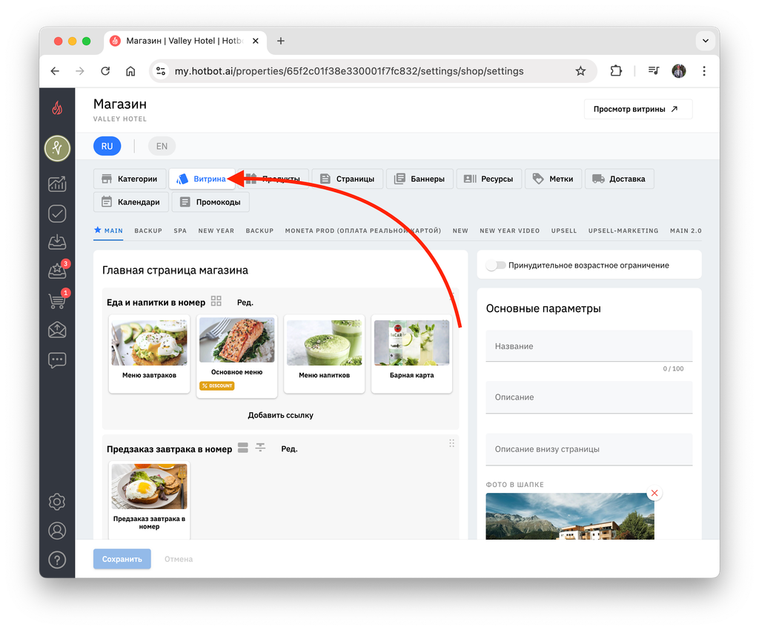Open the tasks checkmark sidebar icon
759x630 pixels.
point(57,213)
